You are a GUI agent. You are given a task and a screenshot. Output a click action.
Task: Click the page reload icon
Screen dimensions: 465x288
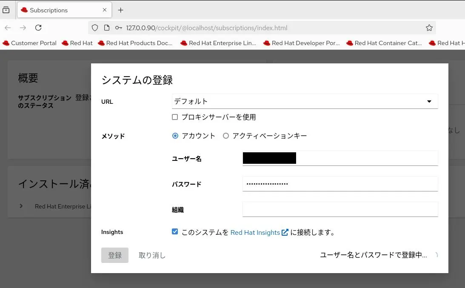(38, 28)
